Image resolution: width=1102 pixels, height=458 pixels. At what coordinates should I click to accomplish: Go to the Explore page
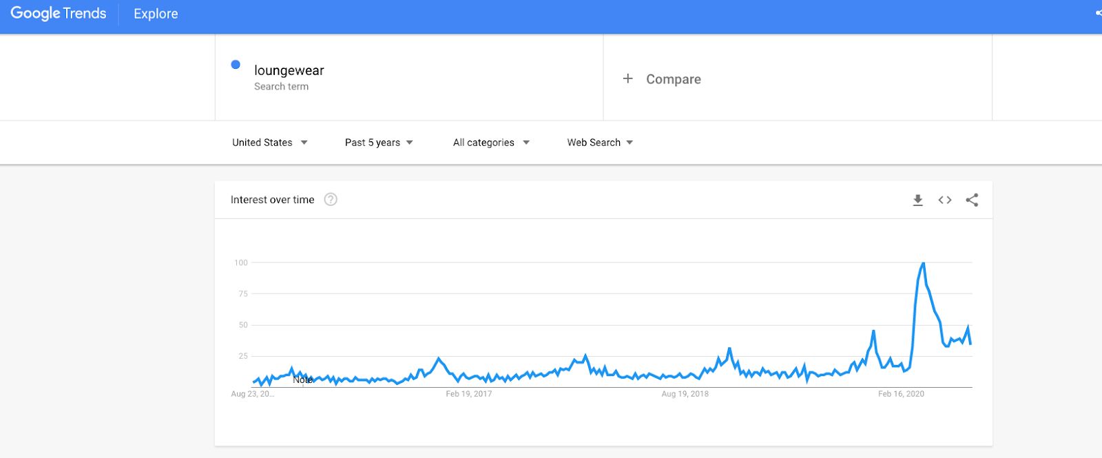156,14
